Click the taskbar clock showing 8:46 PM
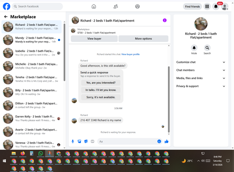 coord(218,161)
